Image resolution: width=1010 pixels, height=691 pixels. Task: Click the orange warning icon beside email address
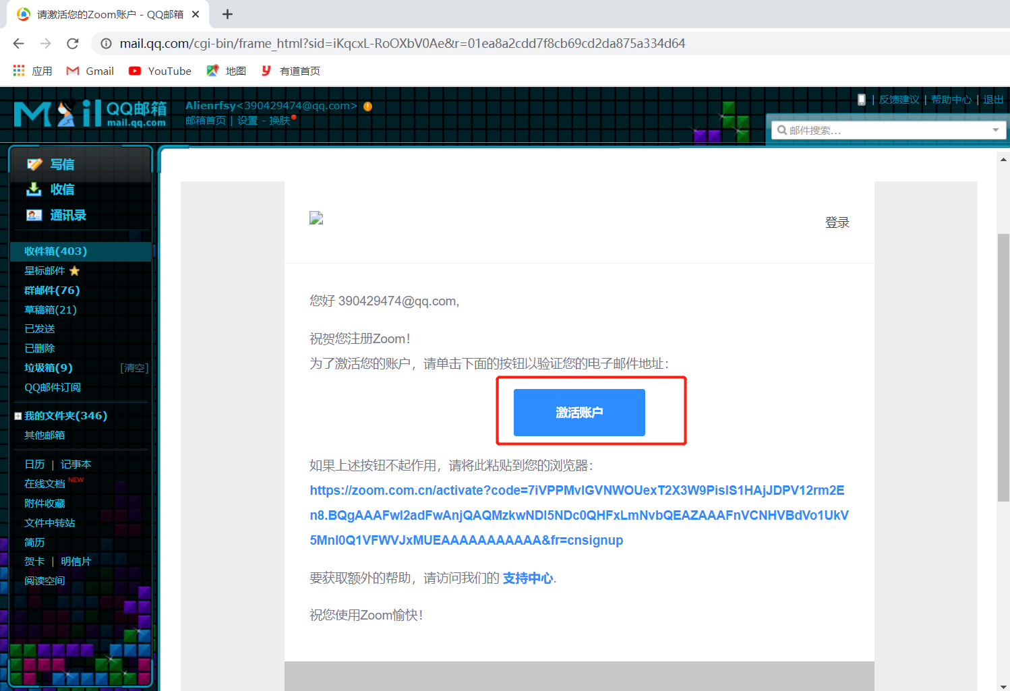tap(367, 106)
